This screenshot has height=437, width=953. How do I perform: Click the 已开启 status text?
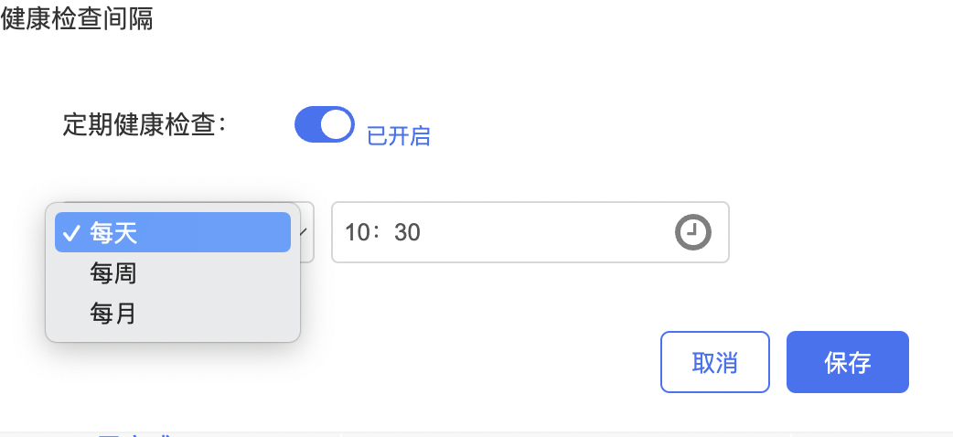point(398,136)
